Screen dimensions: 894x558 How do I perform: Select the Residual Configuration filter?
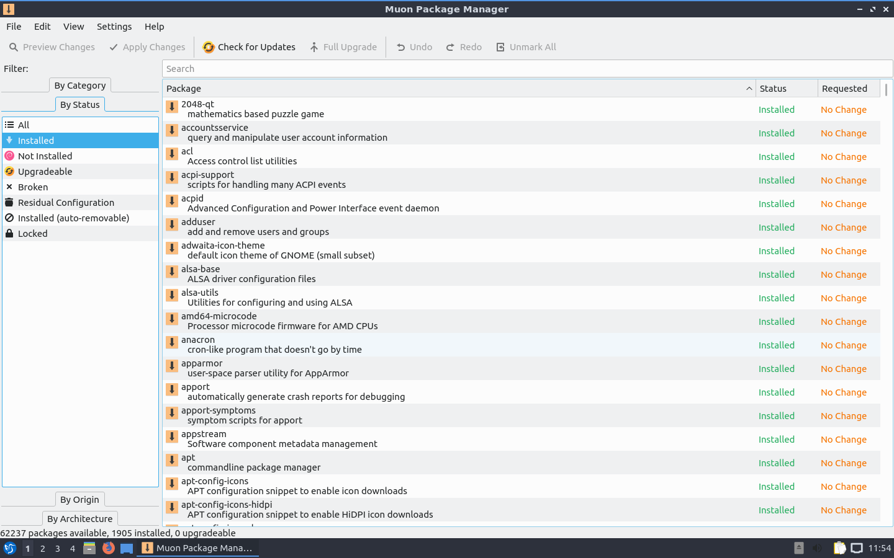[66, 203]
